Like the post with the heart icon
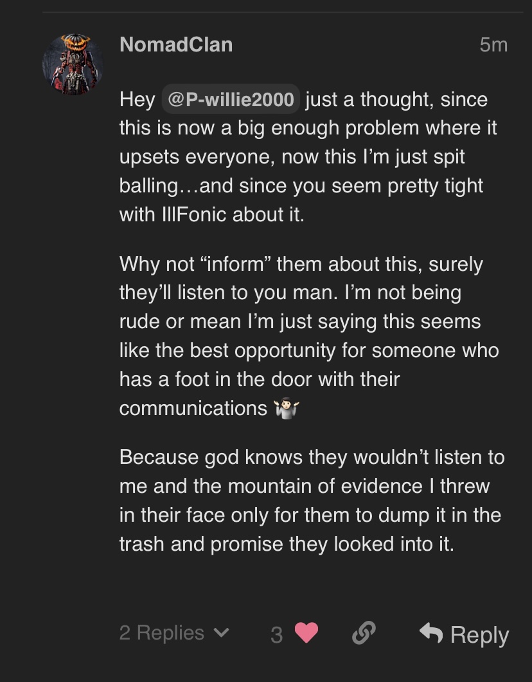Viewport: 532px width, 682px height. pyautogui.click(x=306, y=634)
